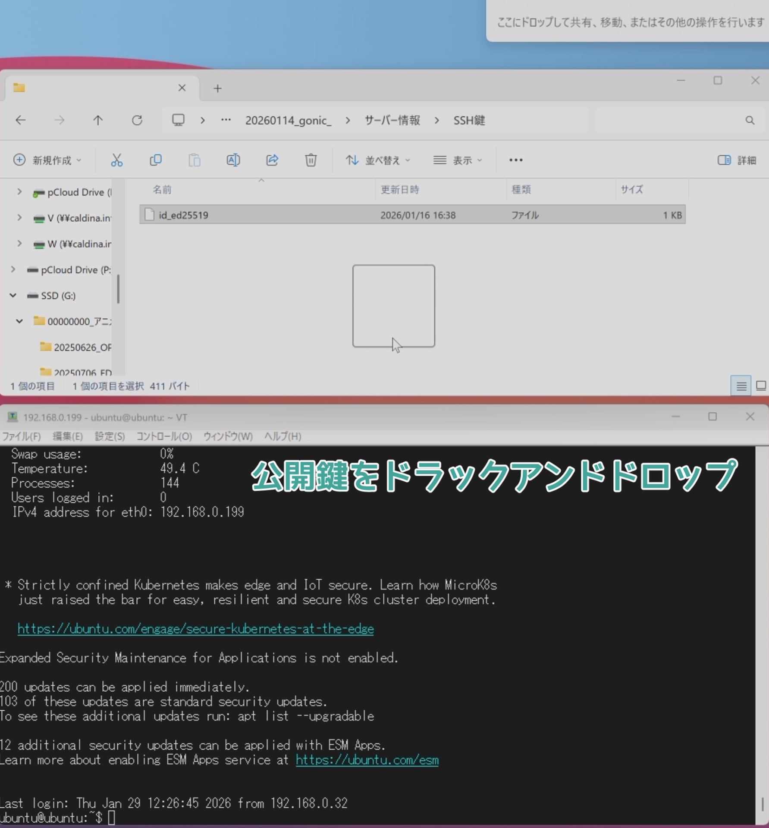Switch to details list view in status bar
The width and height of the screenshot is (769, 828).
741,386
